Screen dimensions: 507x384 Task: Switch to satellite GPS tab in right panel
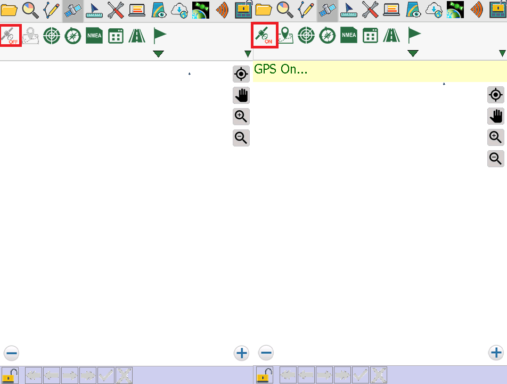(327, 10)
